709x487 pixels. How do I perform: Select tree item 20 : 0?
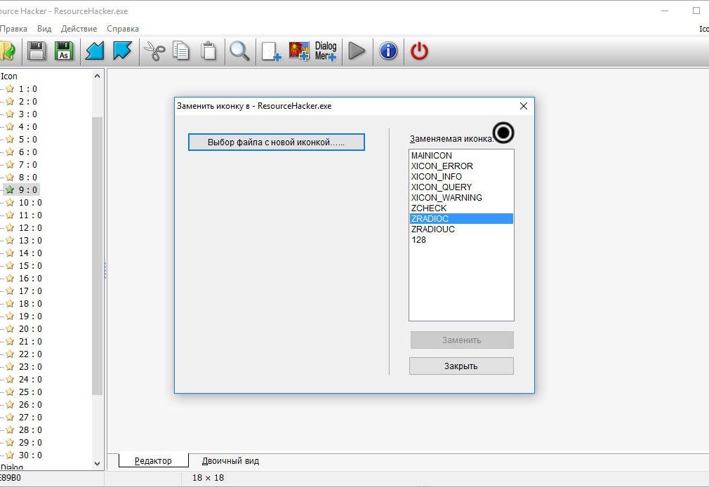point(30,329)
